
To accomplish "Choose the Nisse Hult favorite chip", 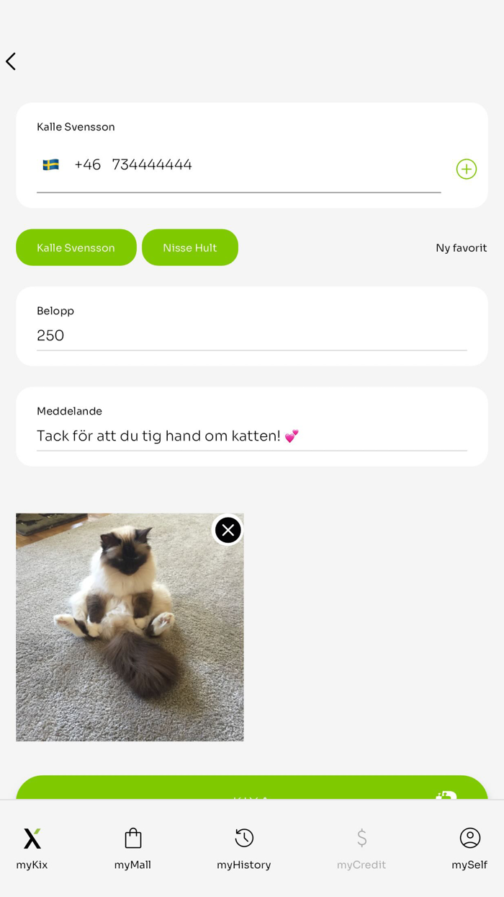I will [190, 247].
